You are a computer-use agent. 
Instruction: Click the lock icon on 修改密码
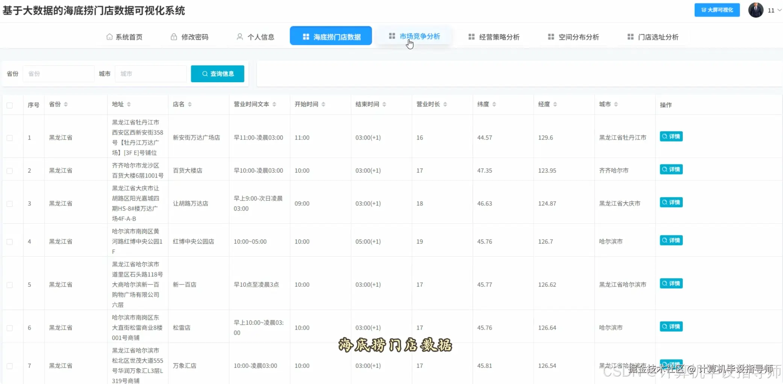pos(173,36)
